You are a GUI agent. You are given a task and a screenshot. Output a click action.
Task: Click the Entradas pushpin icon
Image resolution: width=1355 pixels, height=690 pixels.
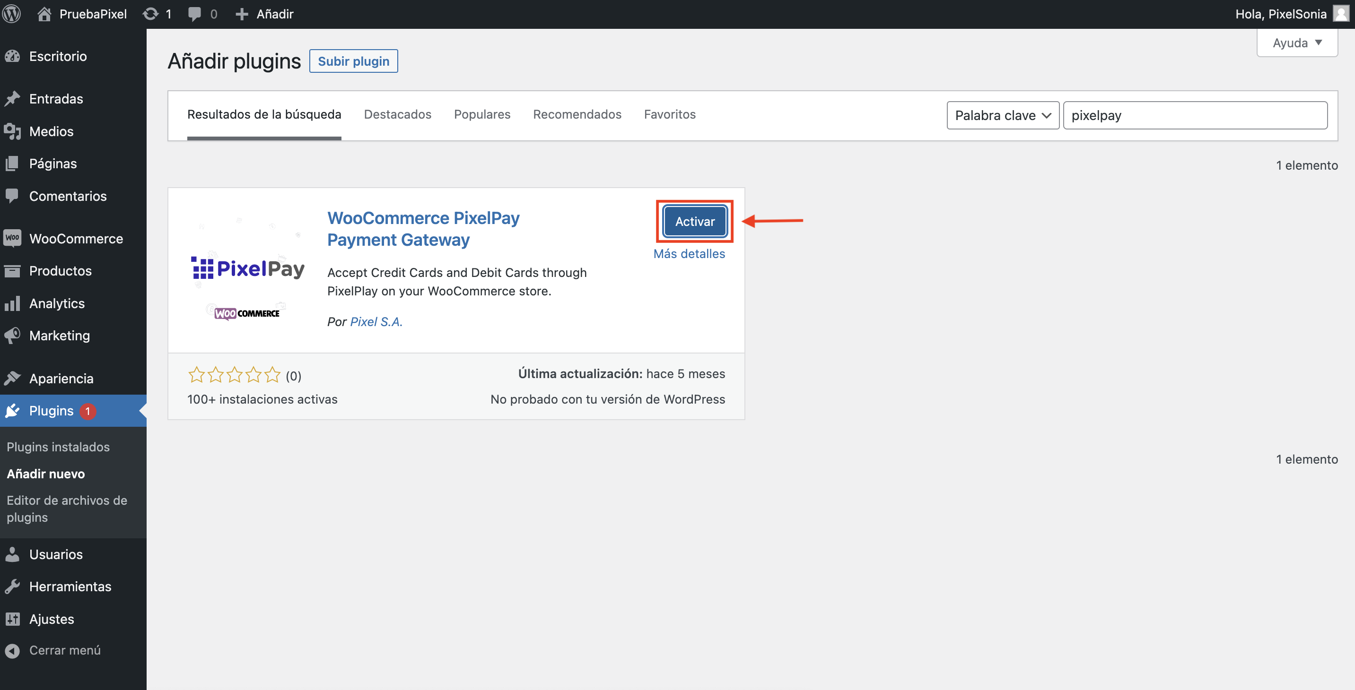[x=12, y=99]
